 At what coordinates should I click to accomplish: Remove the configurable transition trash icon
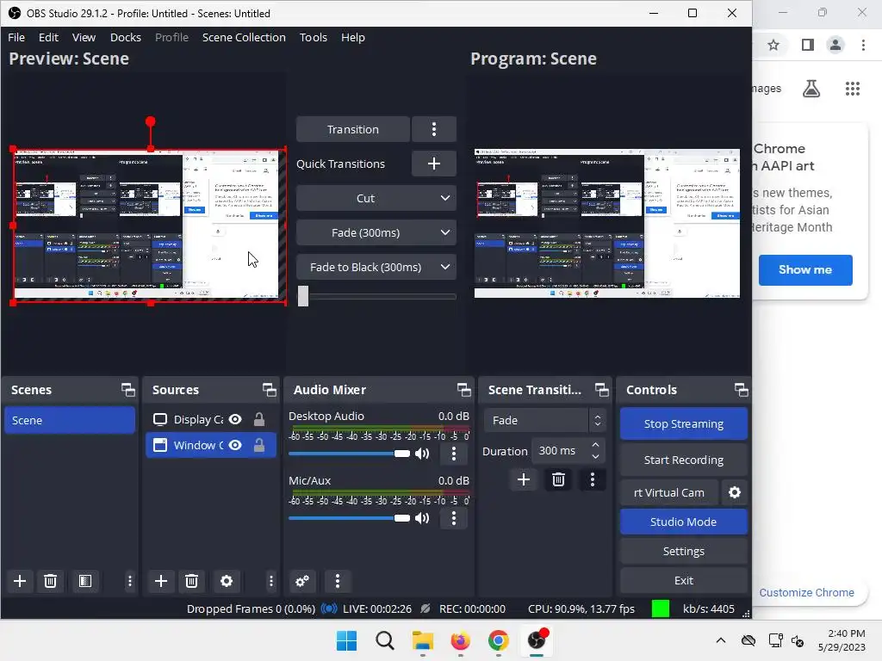[x=558, y=479]
